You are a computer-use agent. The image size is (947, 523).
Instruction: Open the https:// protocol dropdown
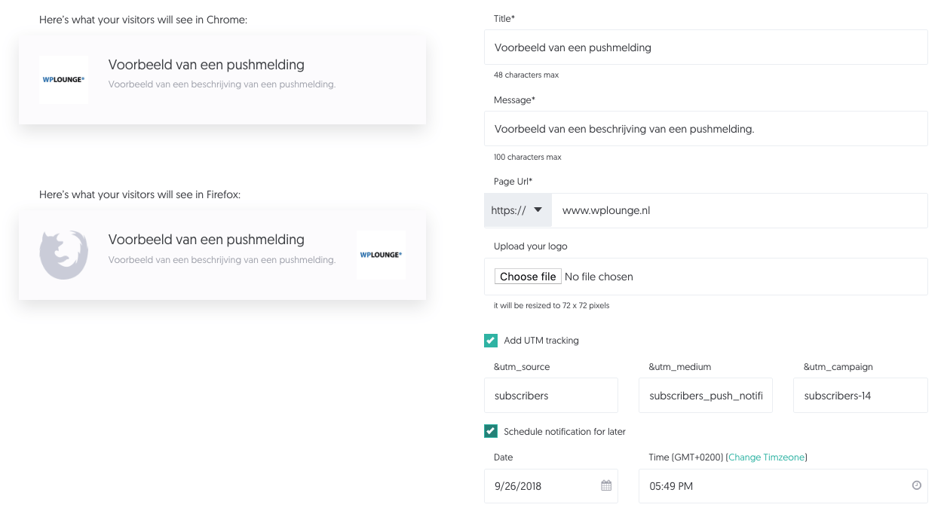517,210
